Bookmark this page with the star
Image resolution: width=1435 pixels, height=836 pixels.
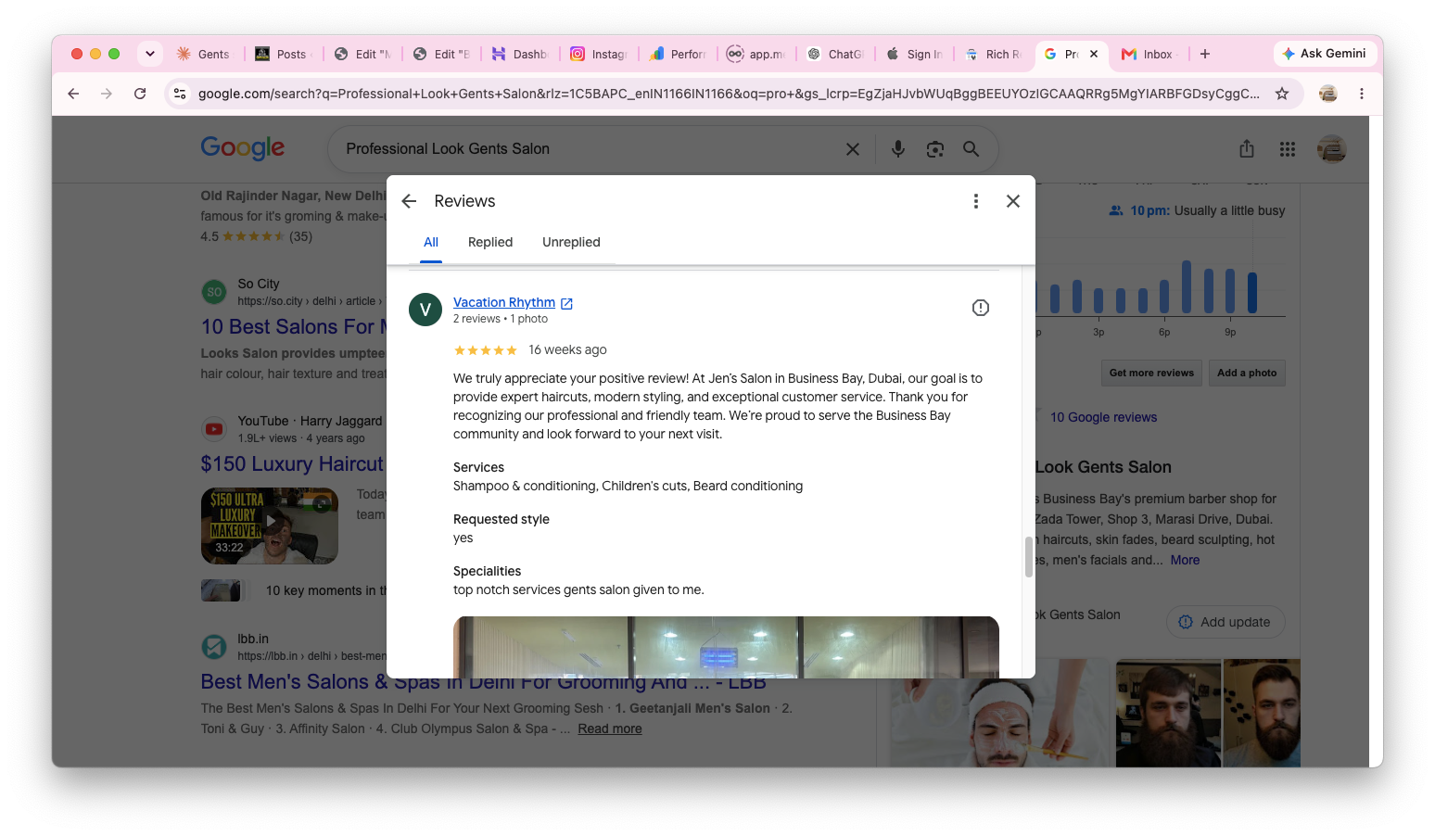(1282, 94)
